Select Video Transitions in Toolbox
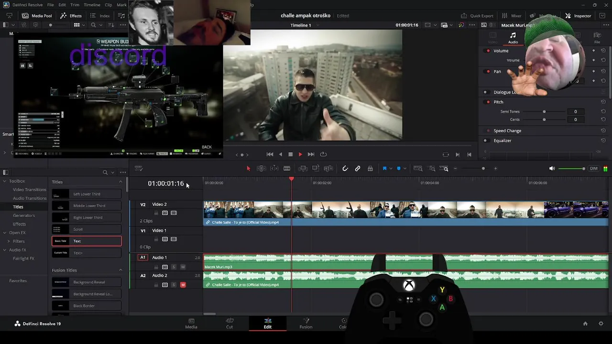Screen dimensions: 612x344 30,190
